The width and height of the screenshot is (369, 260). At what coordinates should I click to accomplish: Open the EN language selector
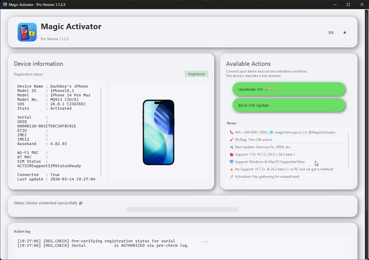click(331, 32)
